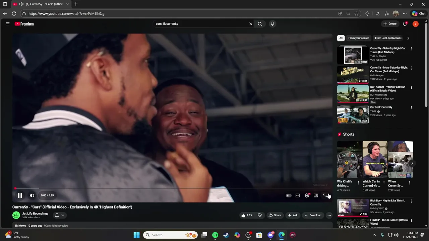This screenshot has height=241, width=429.
Task: Toggle the autoplay switch in the player
Action: (x=289, y=195)
